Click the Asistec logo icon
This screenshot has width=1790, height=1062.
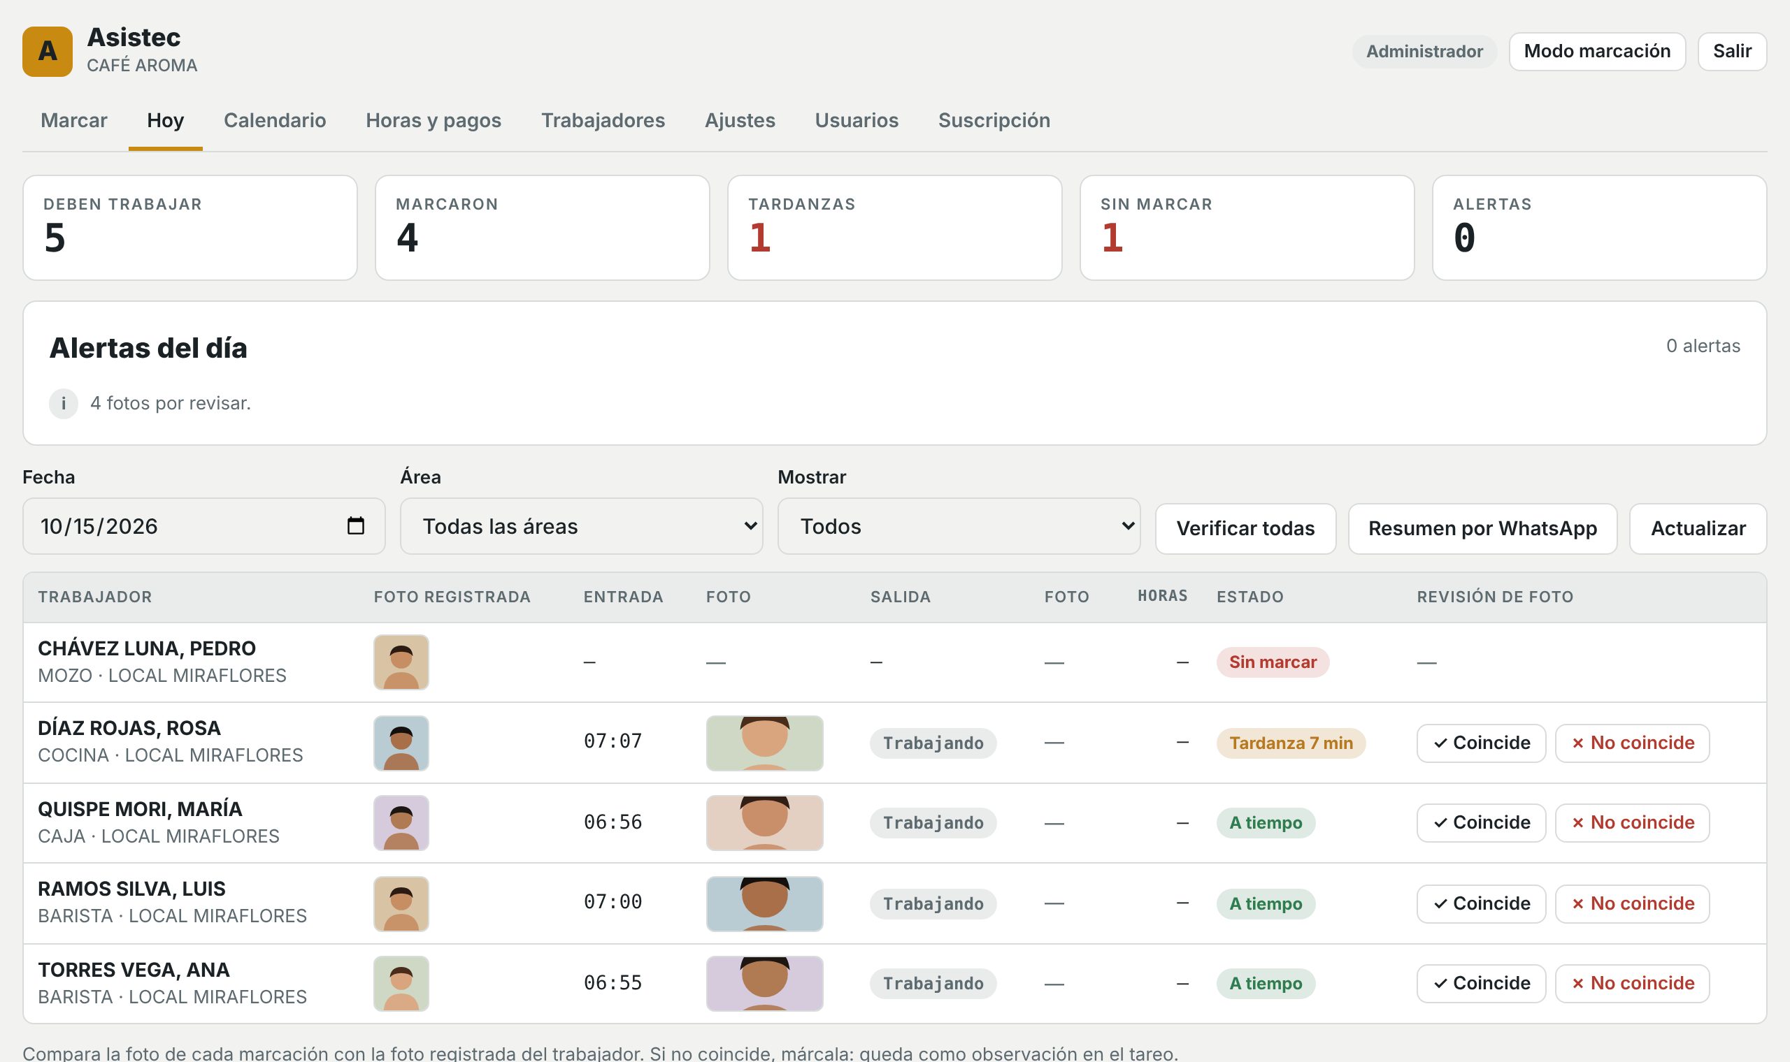click(x=48, y=52)
